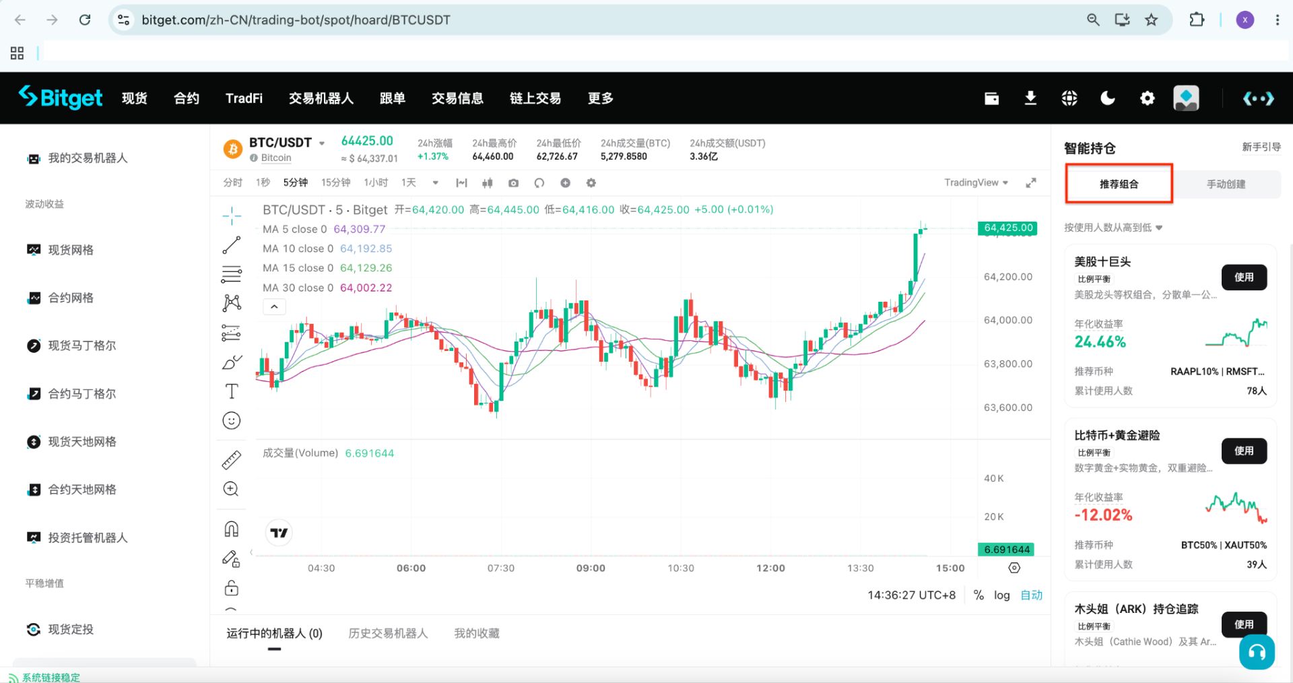Click the reset chart refresh icon
This screenshot has width=1293, height=683.
click(539, 183)
